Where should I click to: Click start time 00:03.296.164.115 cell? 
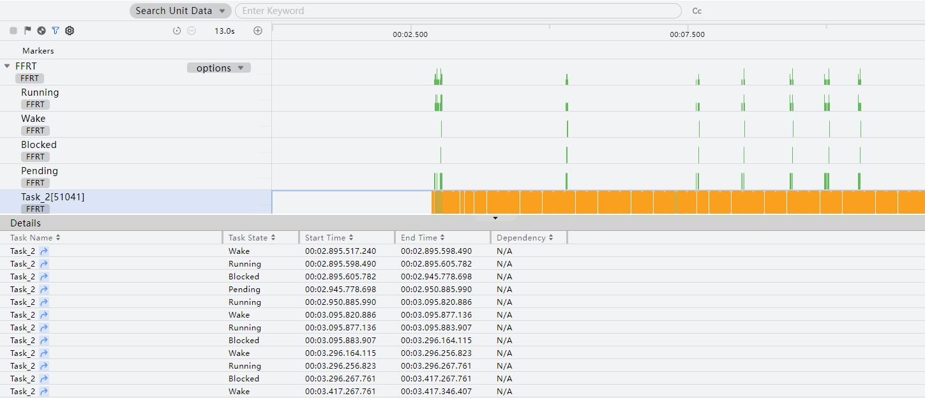tap(340, 353)
